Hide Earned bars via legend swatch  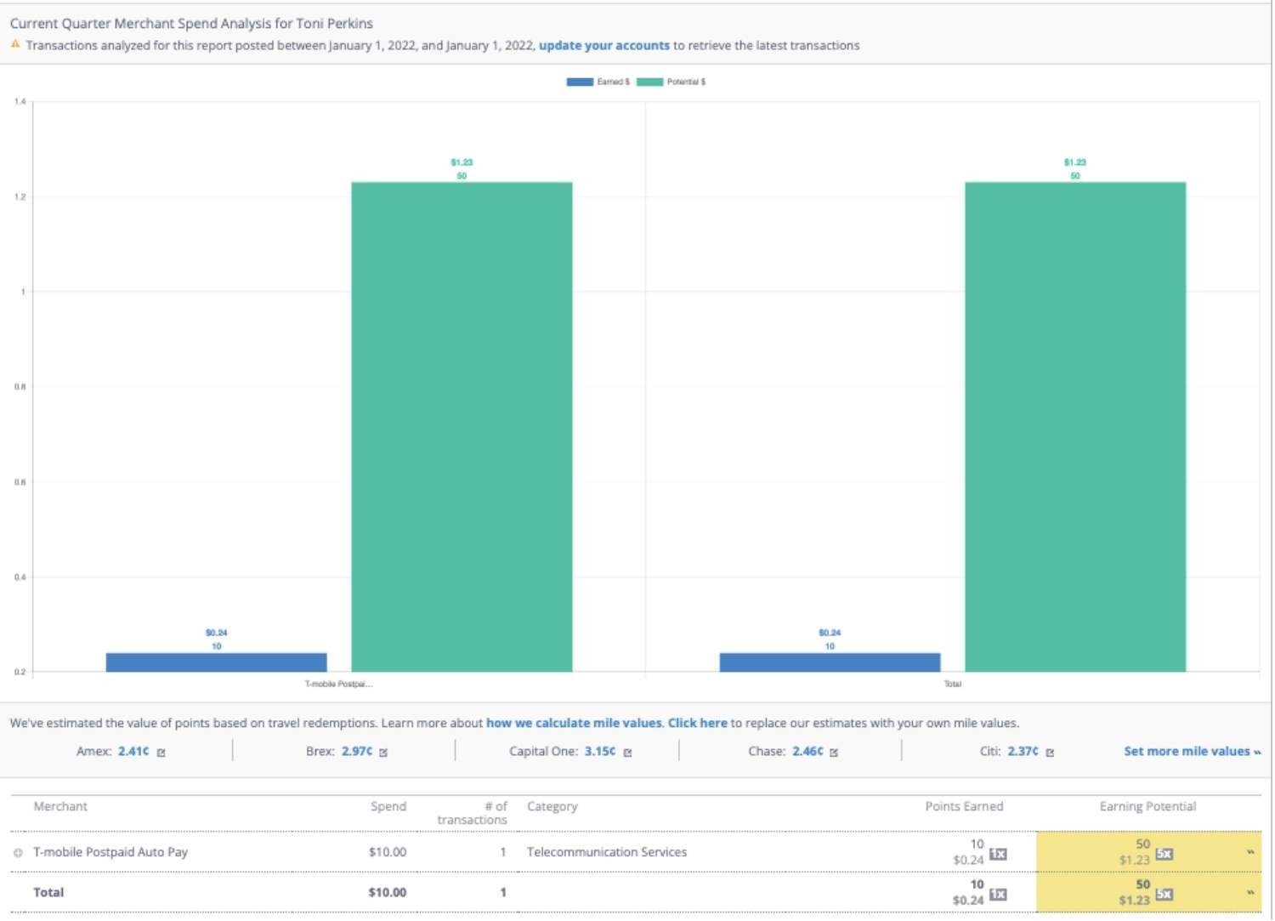579,82
